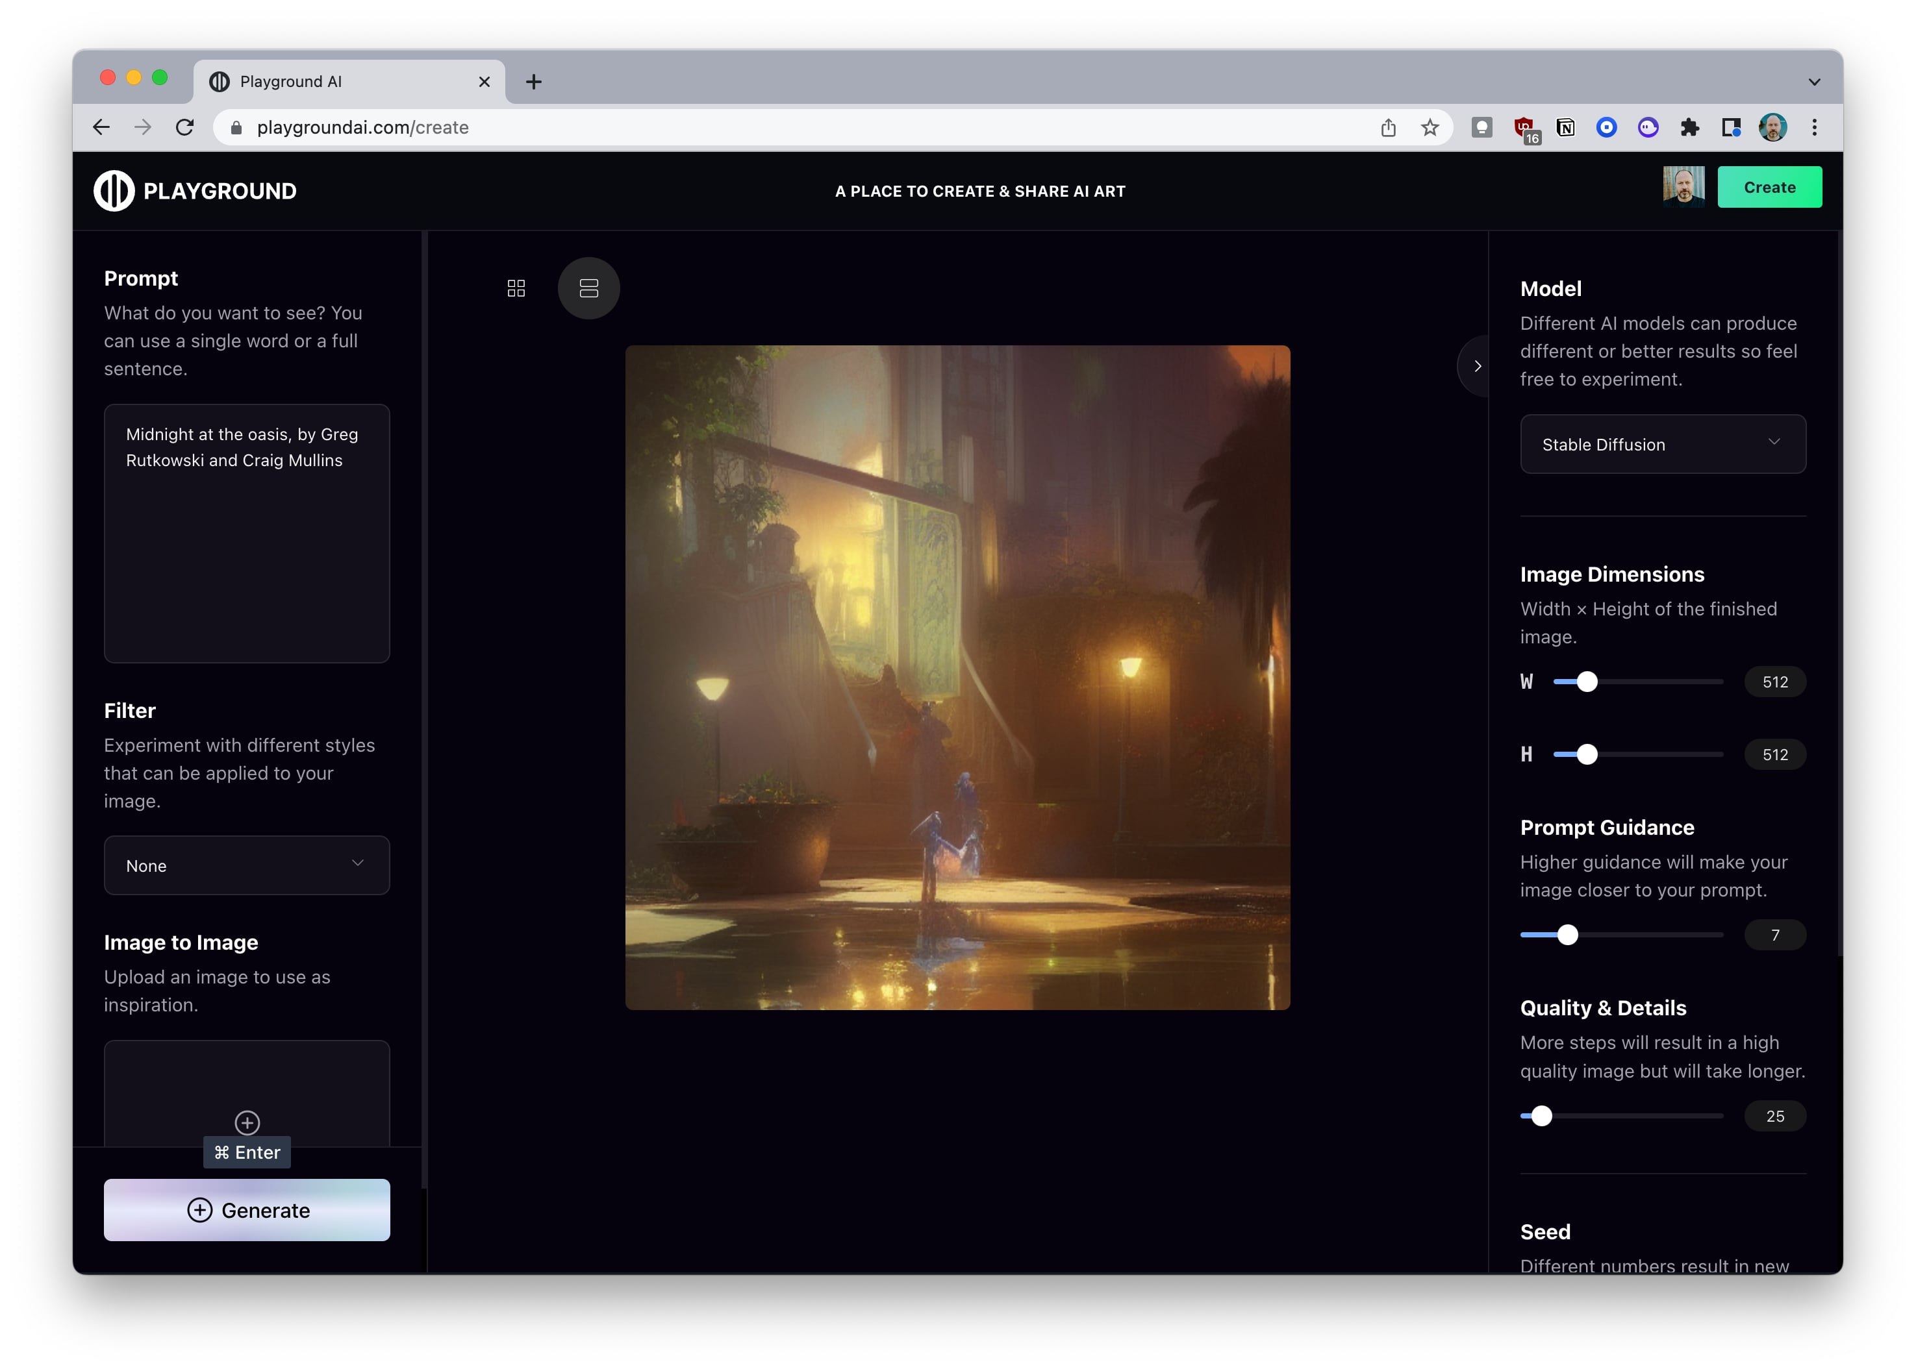
Task: Open the Stable Diffusion model dropdown
Action: 1661,444
